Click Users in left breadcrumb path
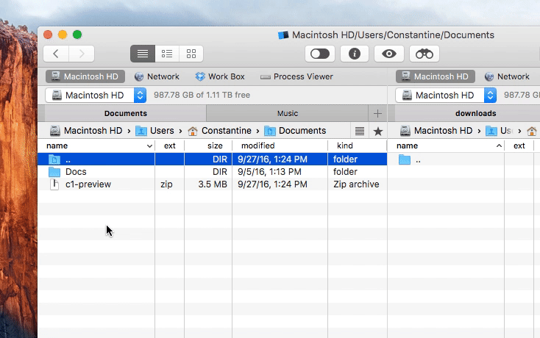 [x=155, y=131]
